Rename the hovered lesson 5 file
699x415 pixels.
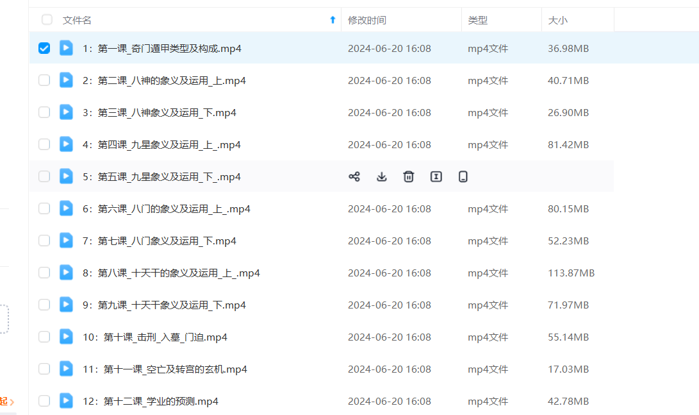(436, 176)
